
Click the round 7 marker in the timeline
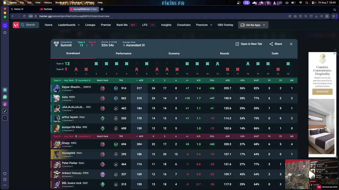tap(137, 69)
